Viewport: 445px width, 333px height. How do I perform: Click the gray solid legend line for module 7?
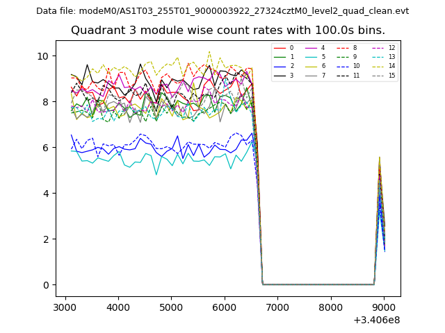(x=311, y=75)
